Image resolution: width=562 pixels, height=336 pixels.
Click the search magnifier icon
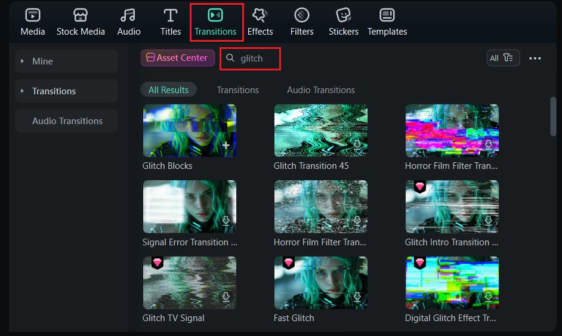pos(230,58)
